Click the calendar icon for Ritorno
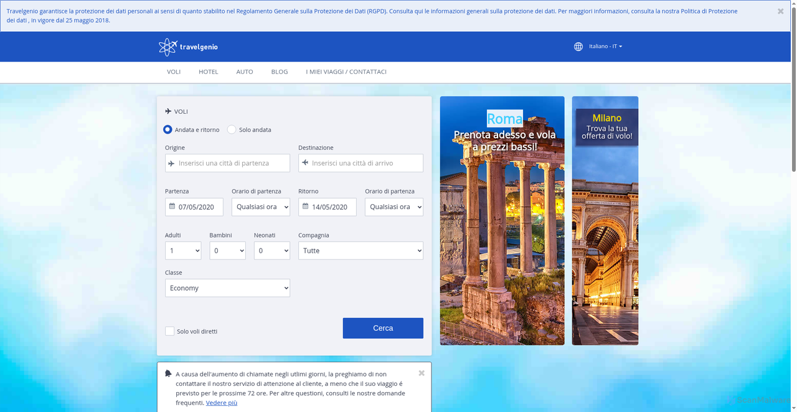Viewport: 797px width, 412px height. coord(305,207)
